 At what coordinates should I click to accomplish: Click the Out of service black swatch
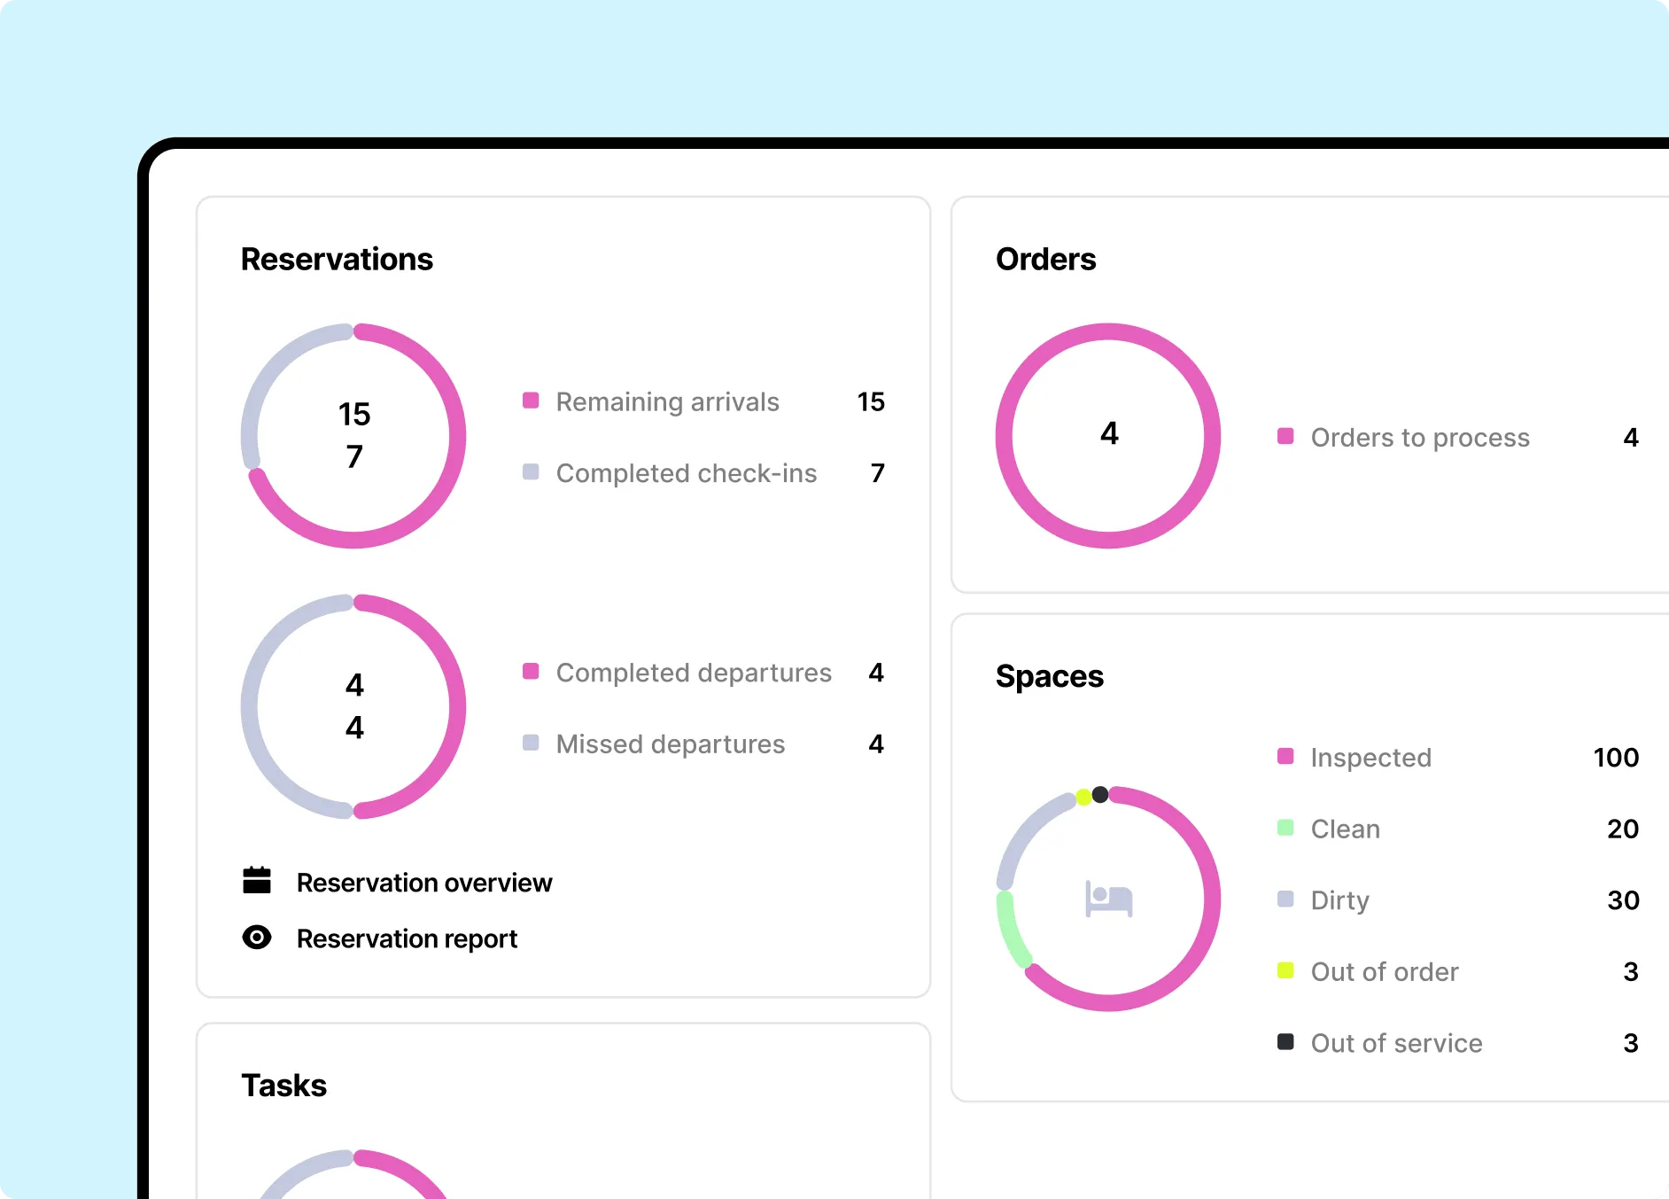(1285, 1042)
